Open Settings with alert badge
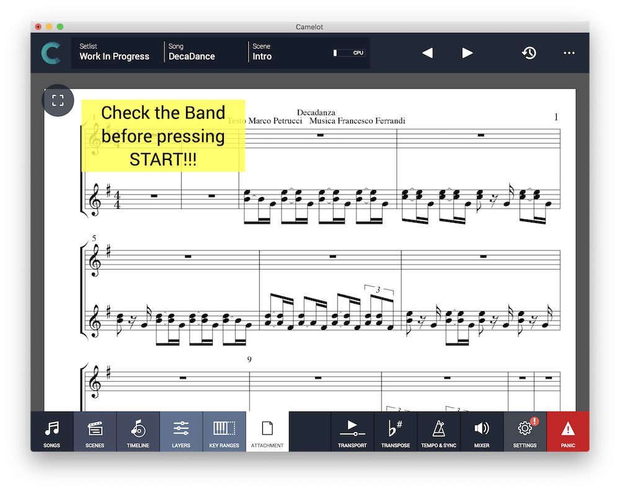The image size is (620, 492). [x=525, y=431]
